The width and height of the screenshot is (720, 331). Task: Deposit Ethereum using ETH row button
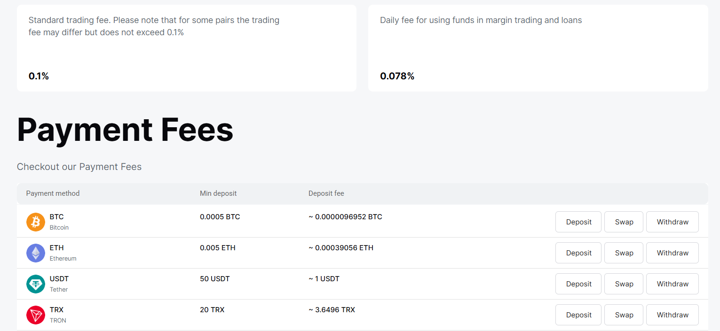point(578,253)
